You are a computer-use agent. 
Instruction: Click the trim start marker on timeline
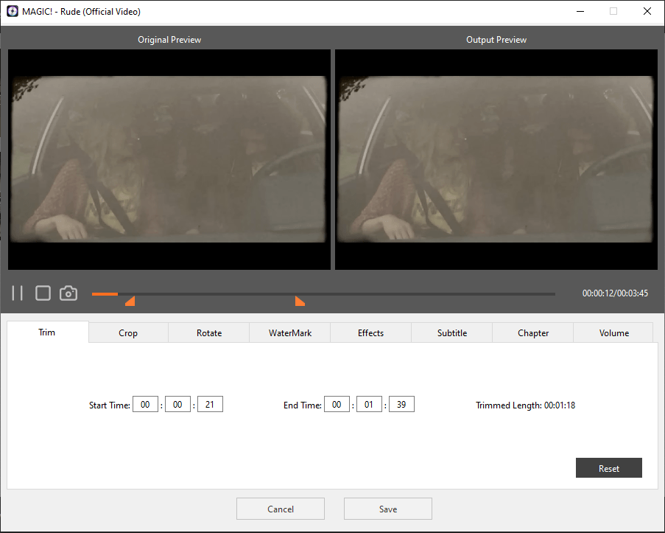click(x=130, y=301)
